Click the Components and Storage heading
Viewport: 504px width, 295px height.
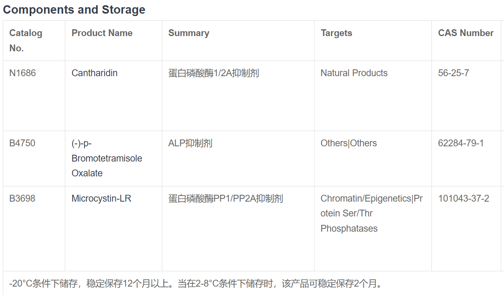(74, 10)
